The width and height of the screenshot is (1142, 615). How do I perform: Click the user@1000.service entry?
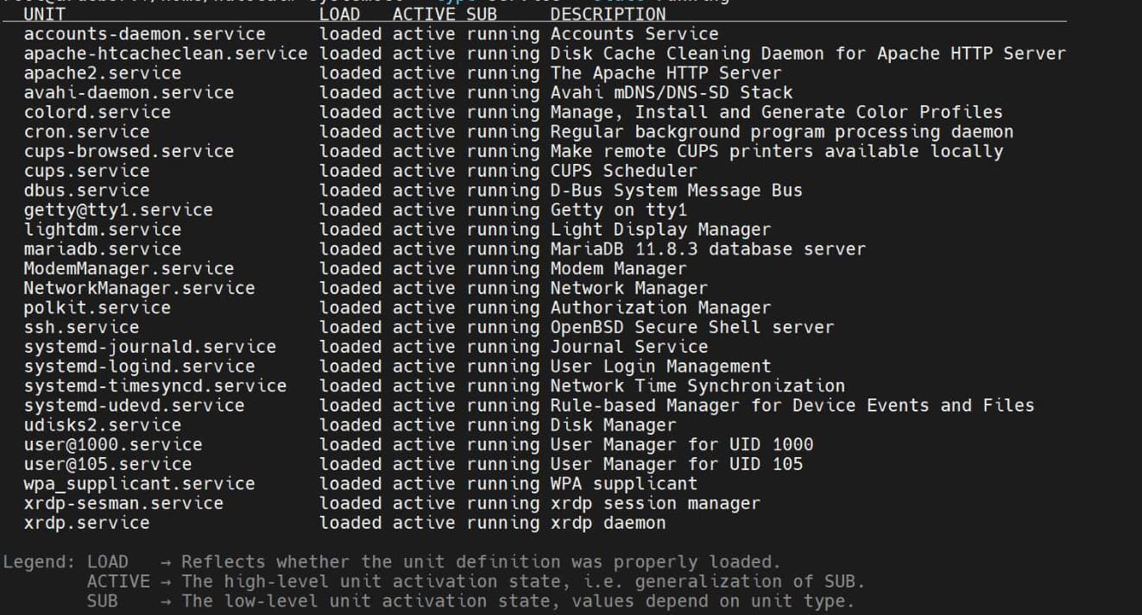point(112,445)
